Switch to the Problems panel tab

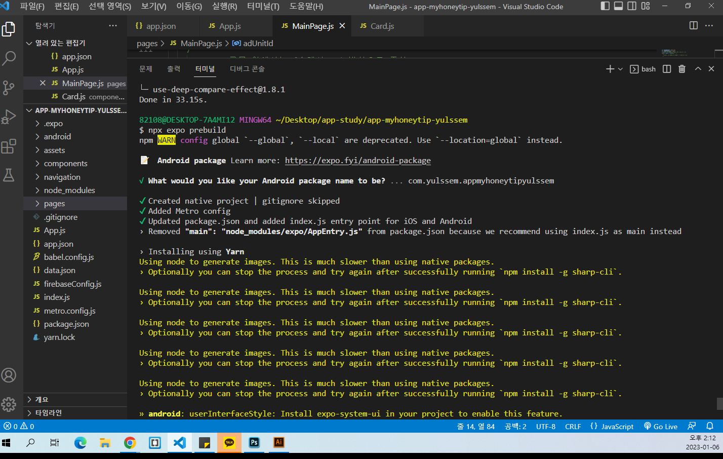tap(146, 69)
